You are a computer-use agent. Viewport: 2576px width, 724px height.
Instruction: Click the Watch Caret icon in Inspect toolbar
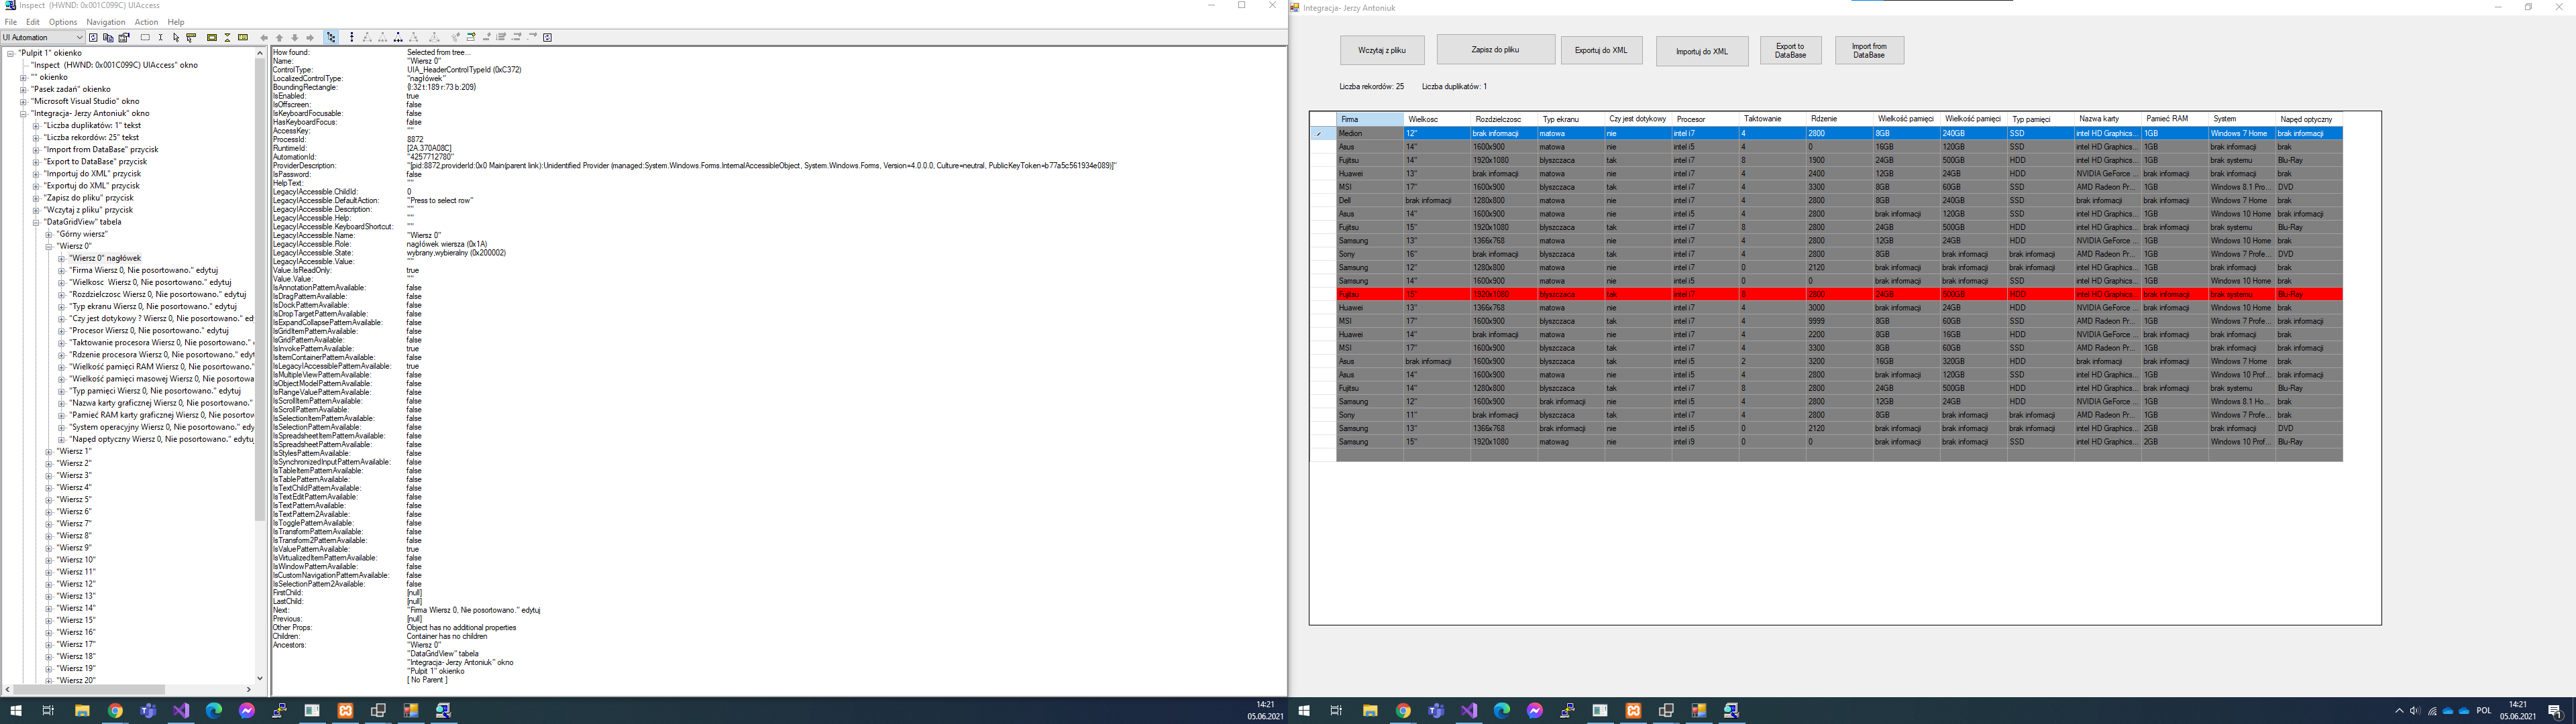(x=160, y=38)
